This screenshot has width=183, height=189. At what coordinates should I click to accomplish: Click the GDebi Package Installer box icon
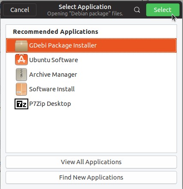point(21,45)
